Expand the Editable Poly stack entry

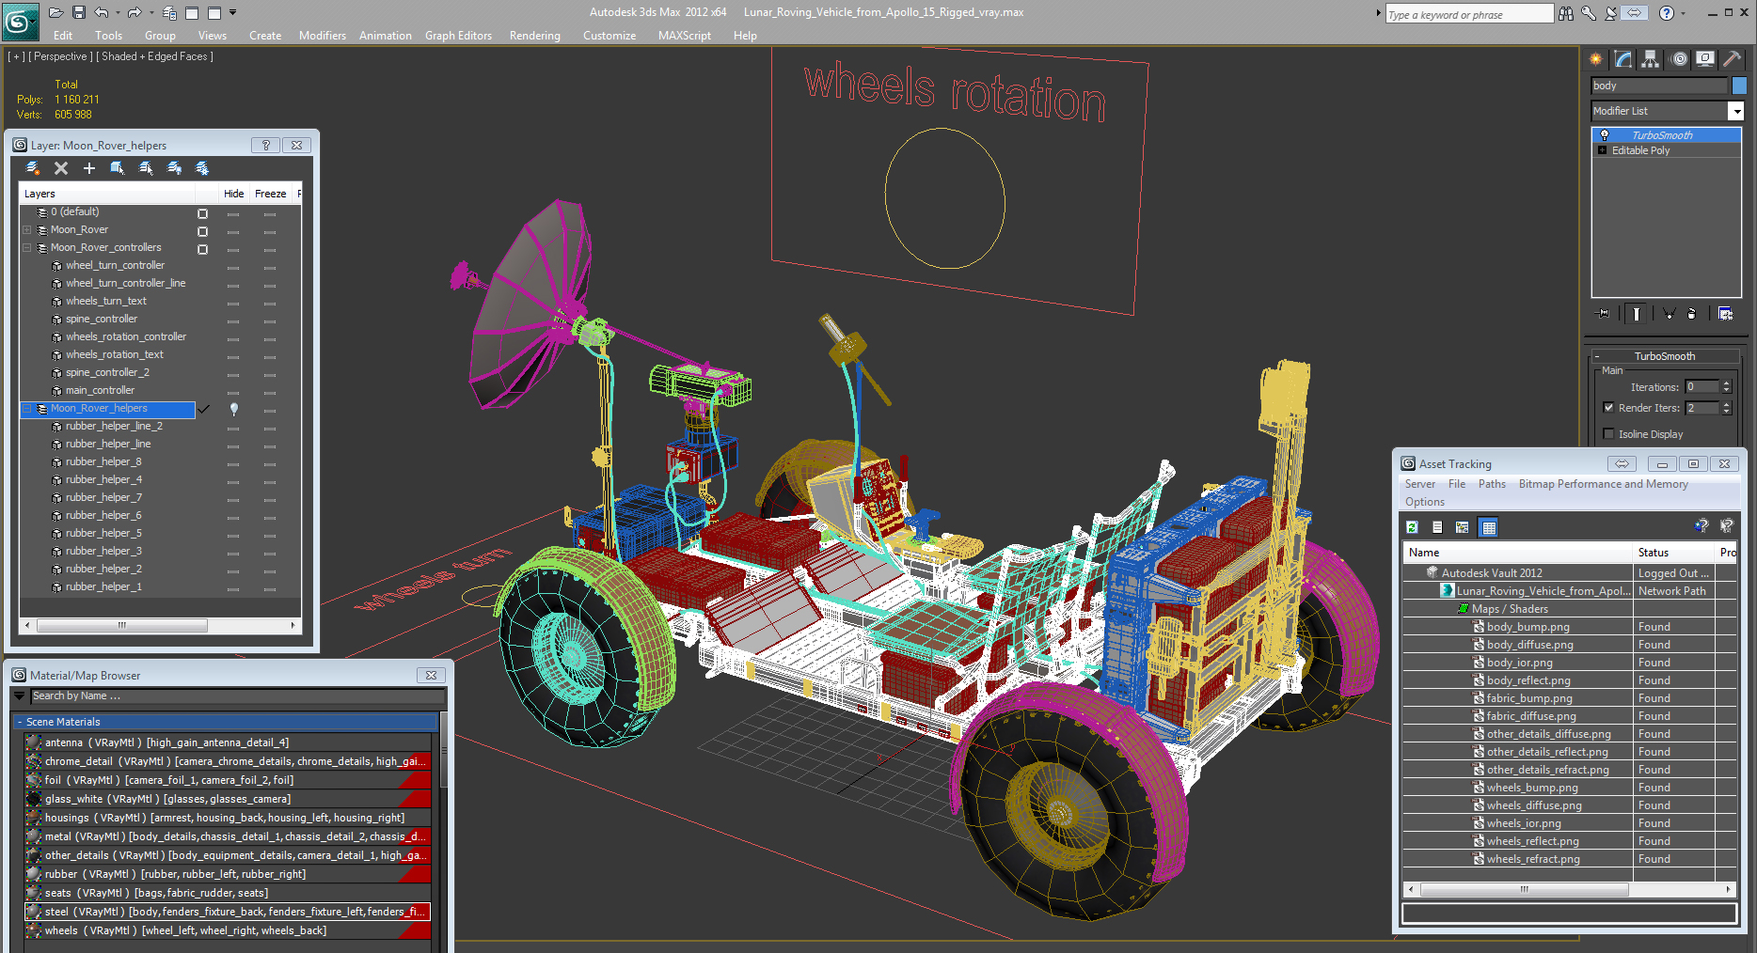coord(1602,150)
